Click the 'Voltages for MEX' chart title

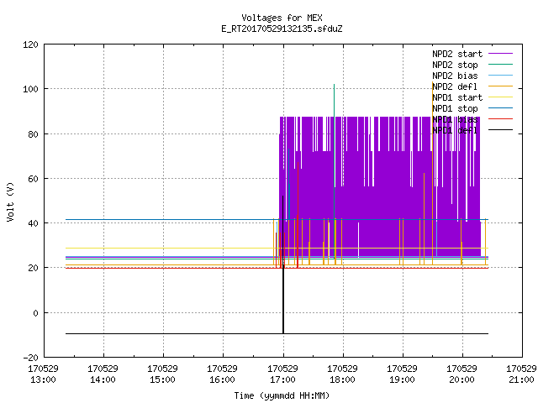click(x=282, y=18)
